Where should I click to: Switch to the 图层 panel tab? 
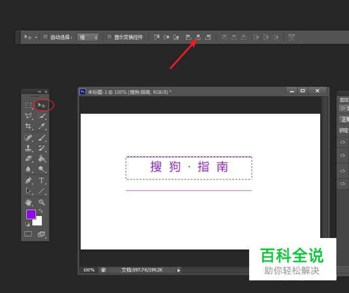coord(344,100)
